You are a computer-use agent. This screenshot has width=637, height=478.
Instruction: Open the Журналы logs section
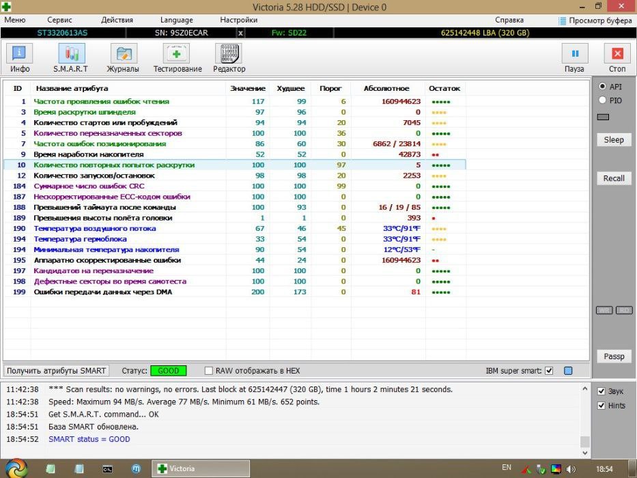click(x=123, y=59)
